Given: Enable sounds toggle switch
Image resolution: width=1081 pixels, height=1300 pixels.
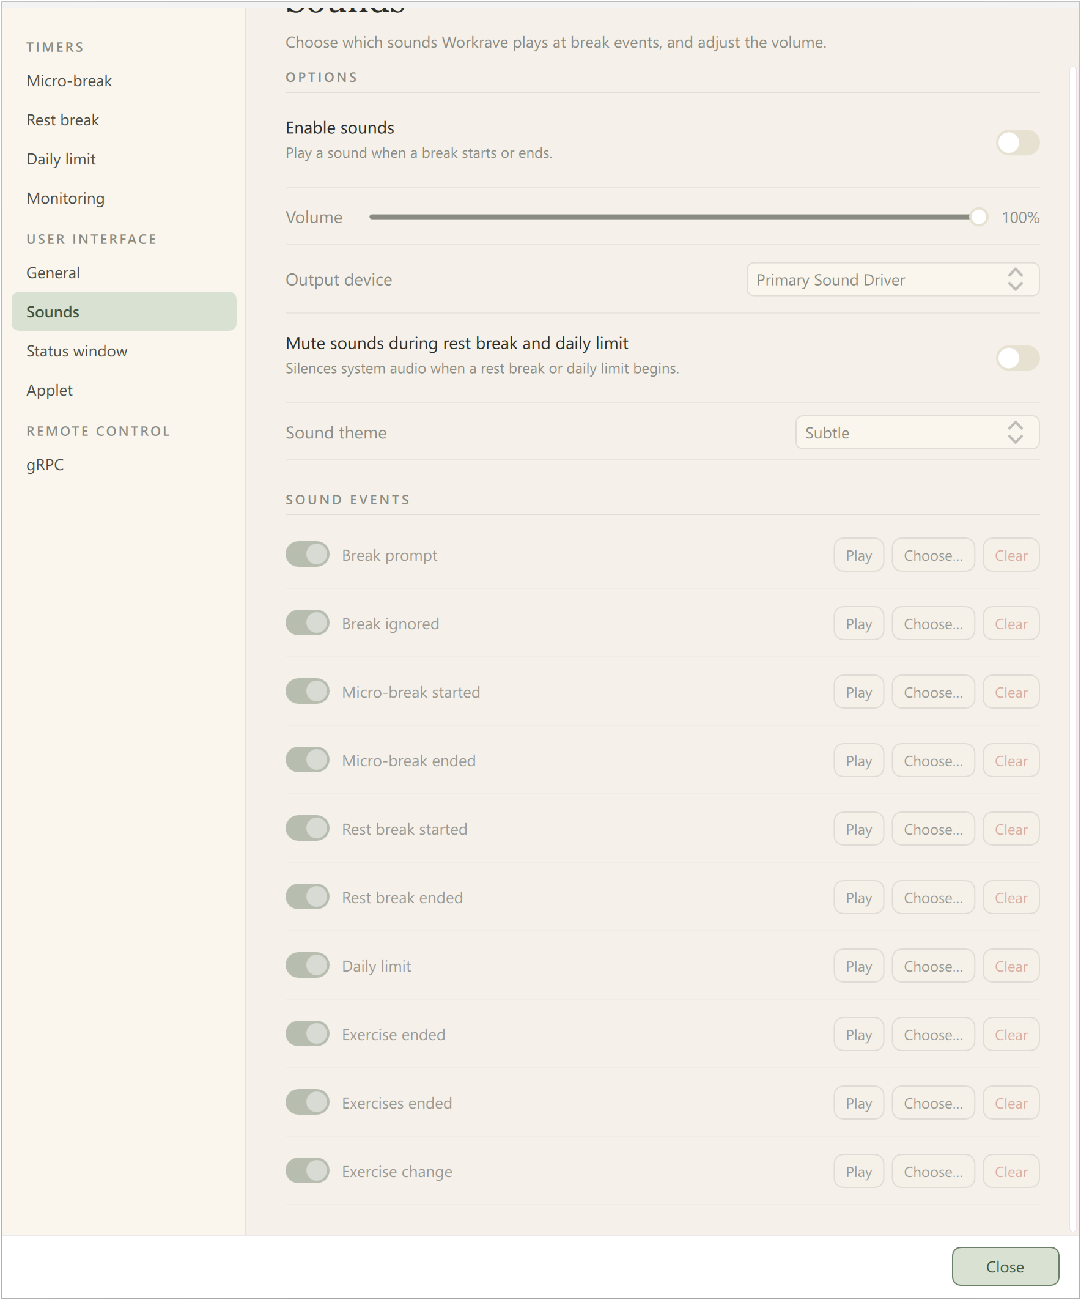Looking at the screenshot, I should click(x=1017, y=142).
